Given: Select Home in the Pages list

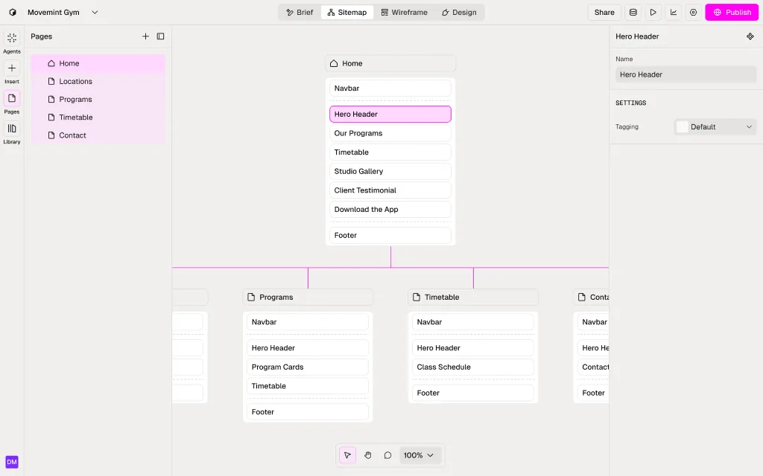Looking at the screenshot, I should click(98, 63).
